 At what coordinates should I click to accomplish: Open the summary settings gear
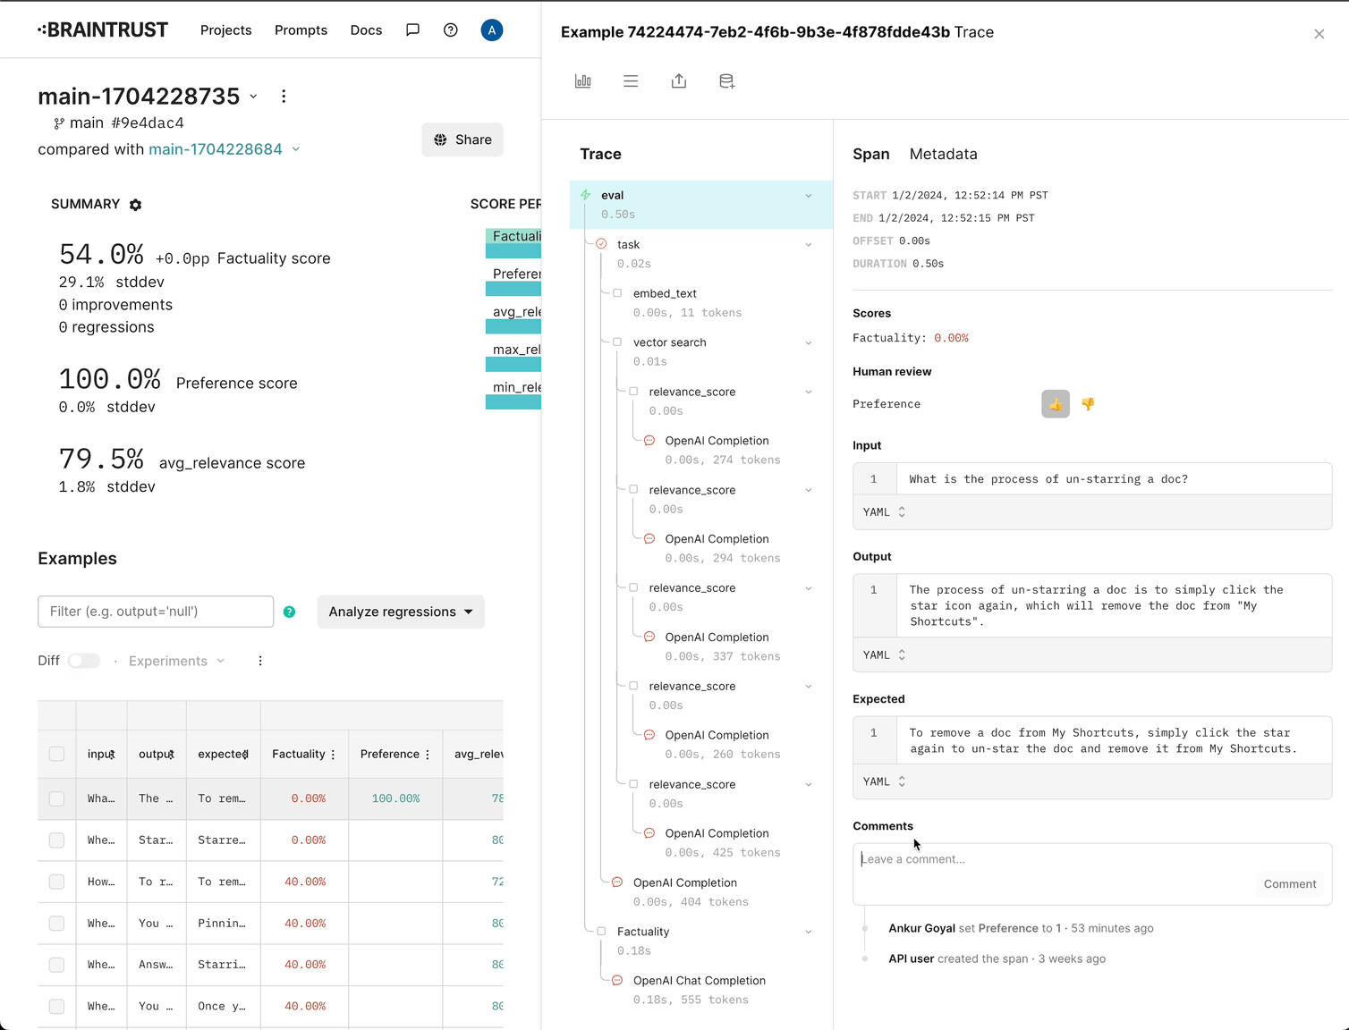tap(135, 205)
